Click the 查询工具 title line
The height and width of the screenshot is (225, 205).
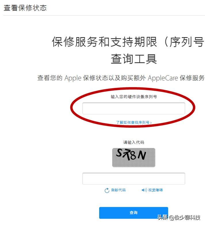pyautogui.click(x=134, y=59)
